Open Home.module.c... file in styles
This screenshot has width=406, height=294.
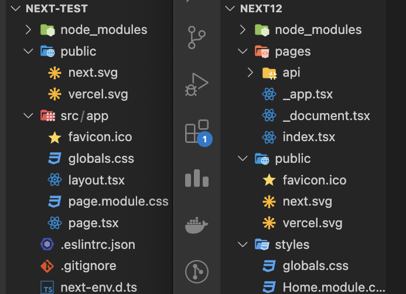click(334, 288)
